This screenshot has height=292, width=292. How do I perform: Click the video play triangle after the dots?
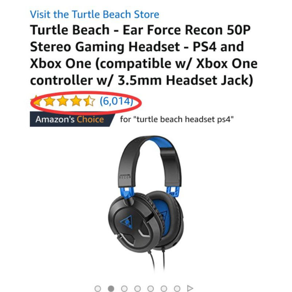[x=190, y=289]
